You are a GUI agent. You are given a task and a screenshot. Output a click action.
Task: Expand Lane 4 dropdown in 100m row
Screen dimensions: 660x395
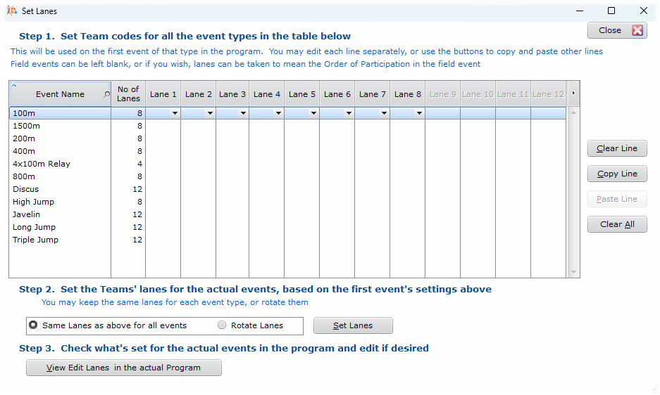[278, 112]
